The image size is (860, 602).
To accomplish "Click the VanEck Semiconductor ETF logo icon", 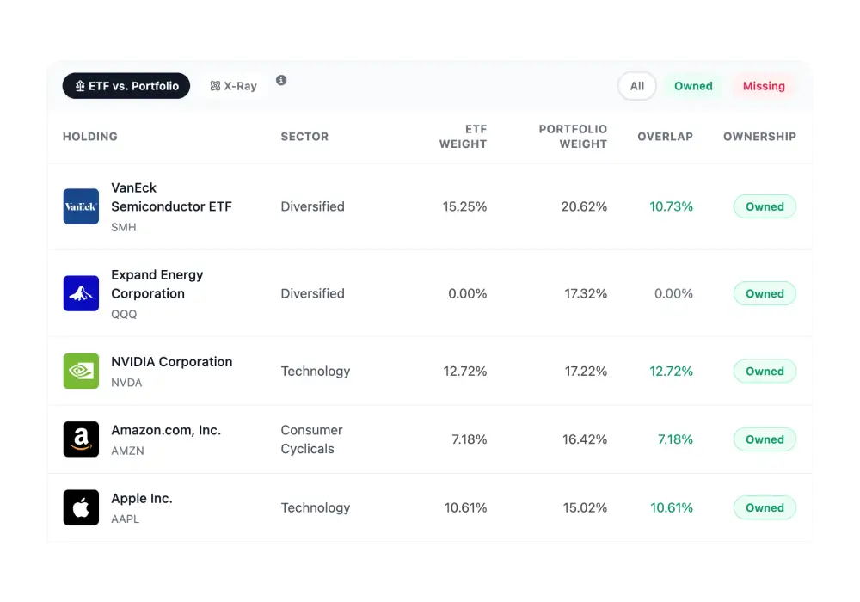I will tap(80, 206).
